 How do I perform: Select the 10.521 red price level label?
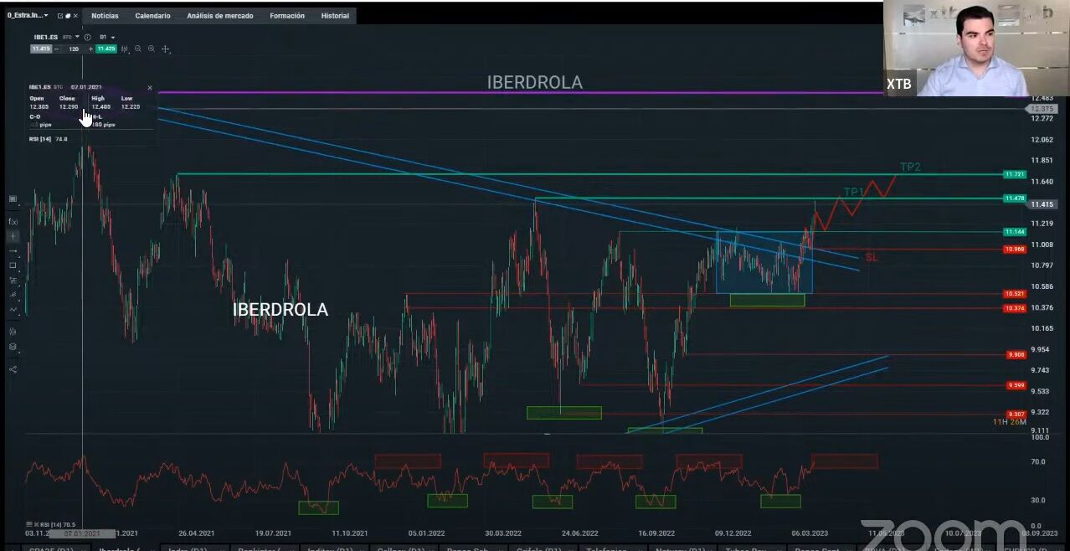[x=1015, y=294]
